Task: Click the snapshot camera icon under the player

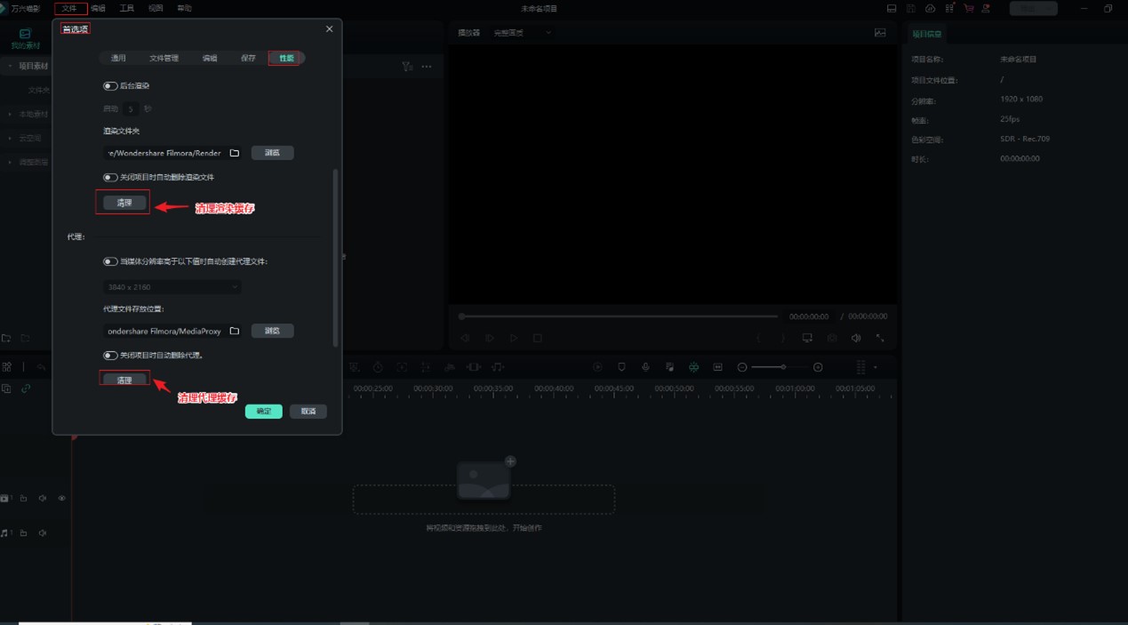Action: coord(832,338)
